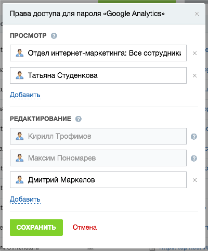This screenshot has height=251, width=208.
Task: Click user icon of Кирилл Трофимов
Action: click(x=20, y=136)
